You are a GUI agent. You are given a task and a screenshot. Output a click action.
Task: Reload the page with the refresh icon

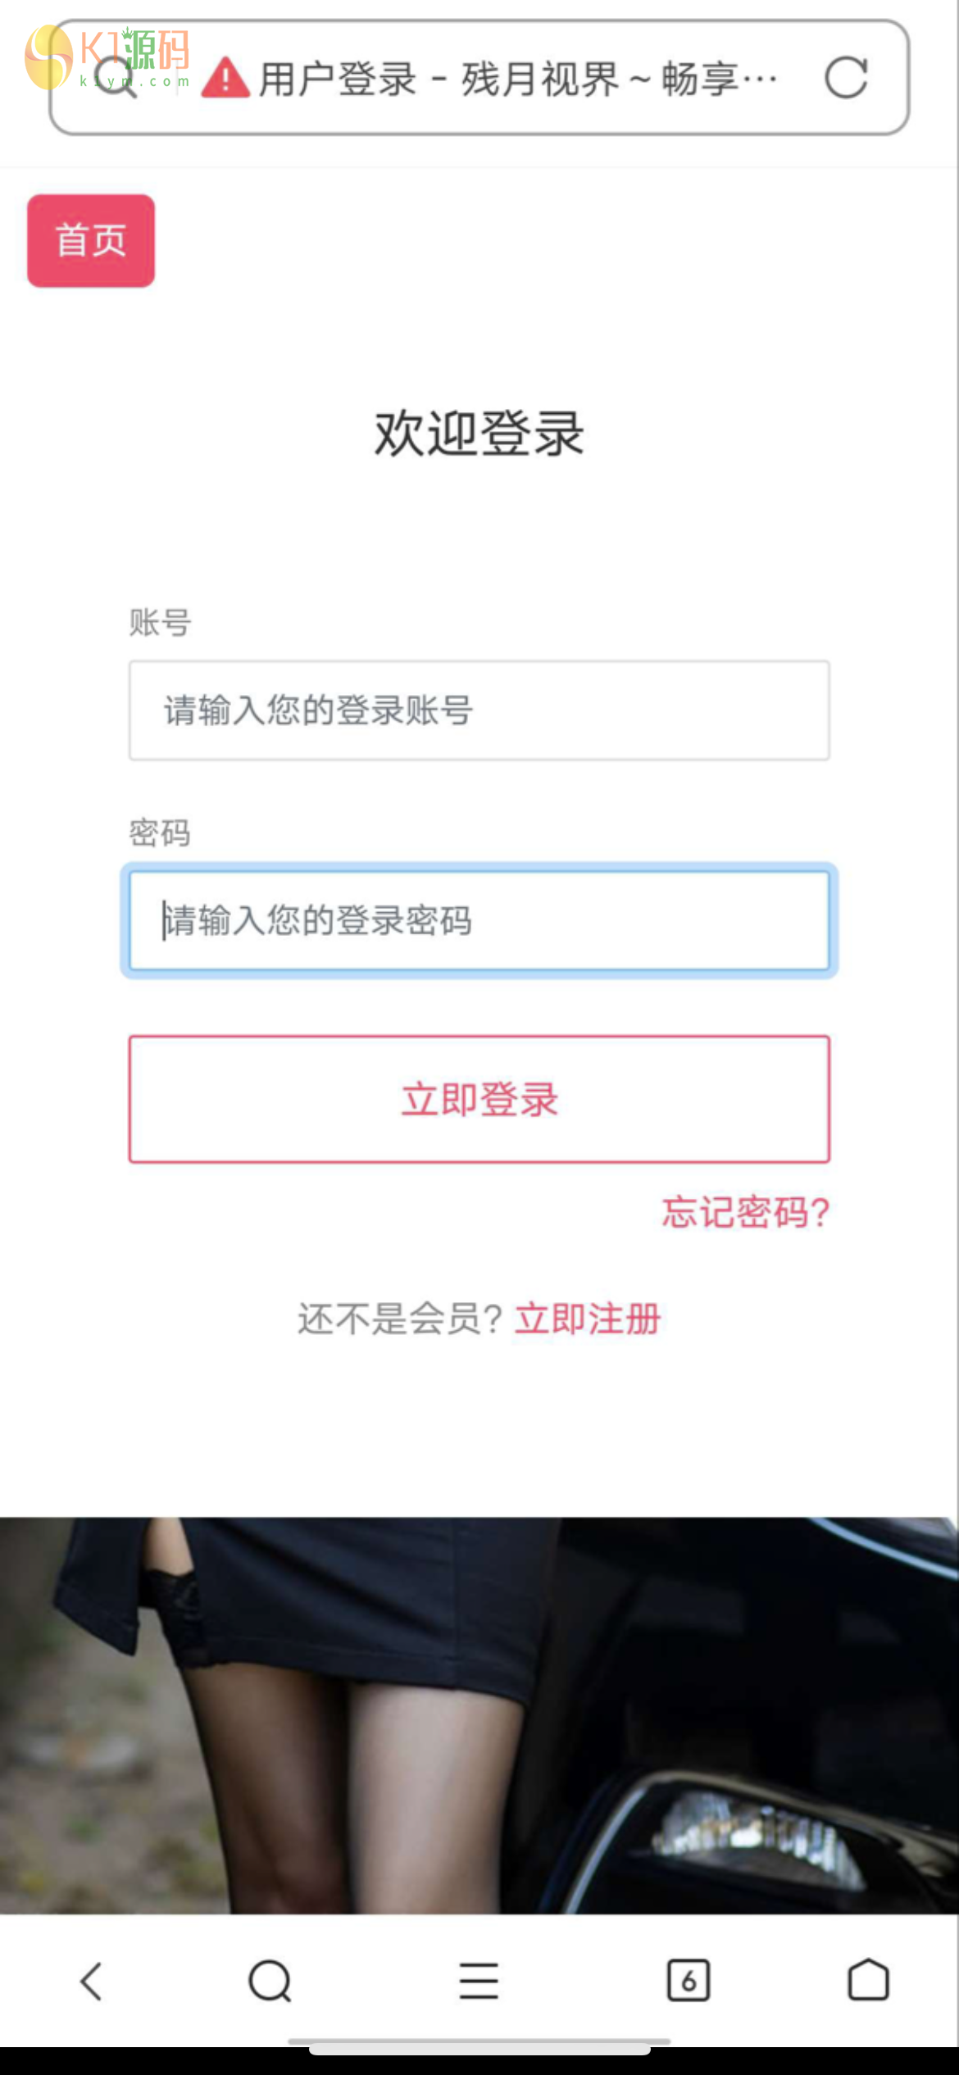pyautogui.click(x=846, y=78)
